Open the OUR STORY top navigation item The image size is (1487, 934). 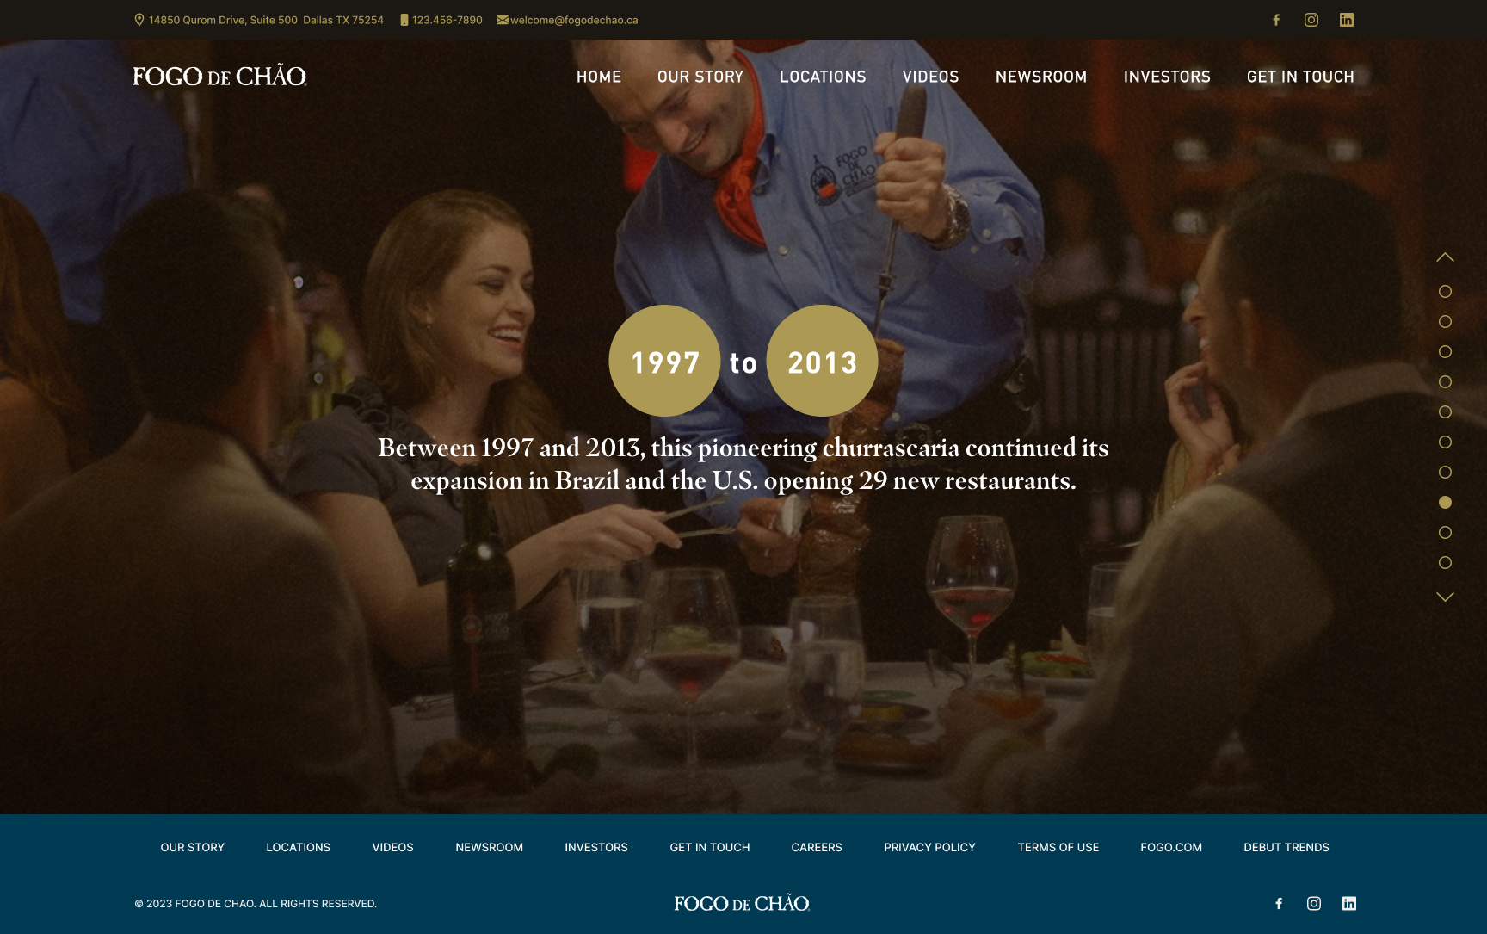tap(700, 77)
